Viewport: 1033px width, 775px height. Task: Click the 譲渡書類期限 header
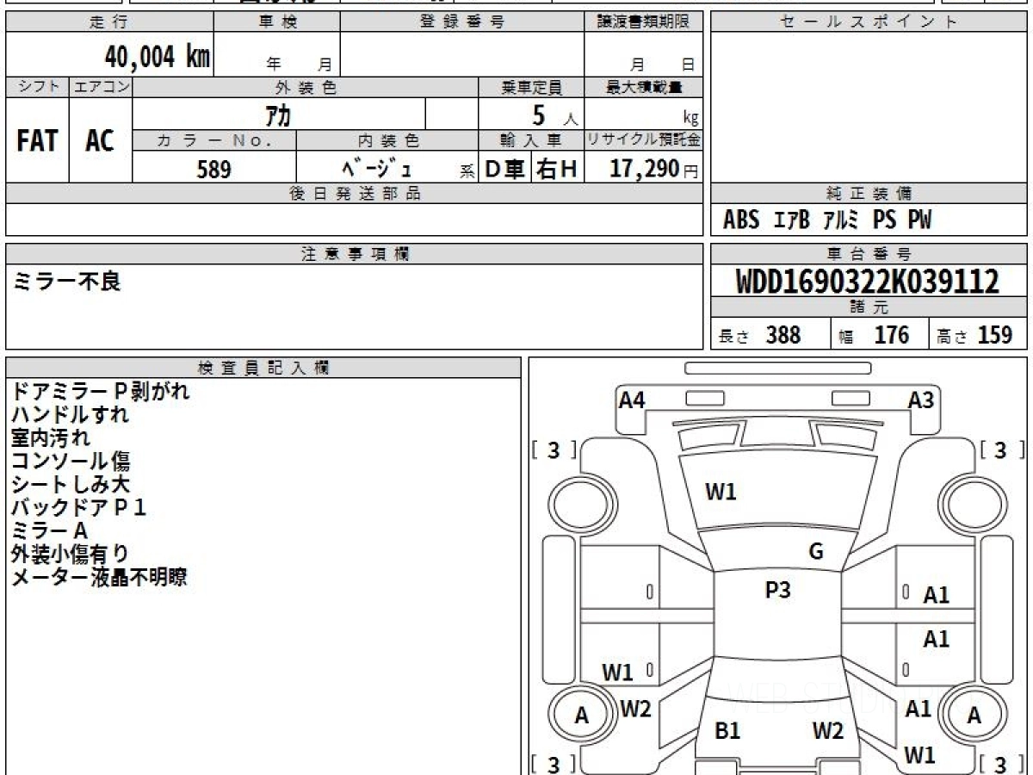click(x=643, y=22)
